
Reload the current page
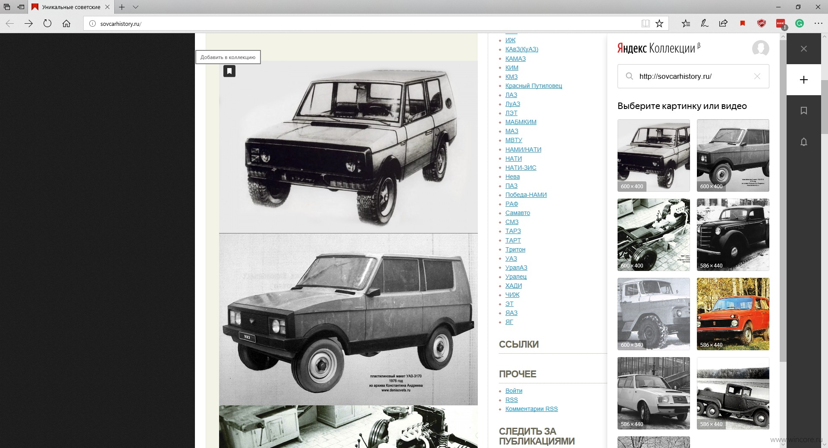click(47, 24)
